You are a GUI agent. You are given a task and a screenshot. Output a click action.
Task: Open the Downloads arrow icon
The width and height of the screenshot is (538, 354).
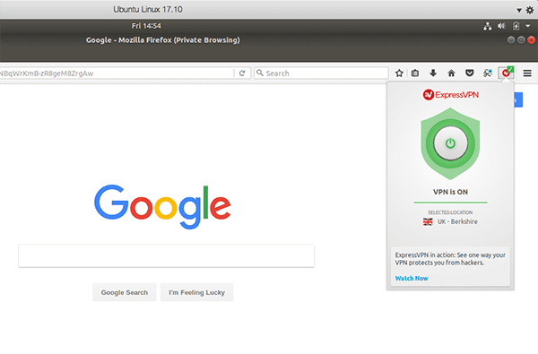[x=433, y=73]
